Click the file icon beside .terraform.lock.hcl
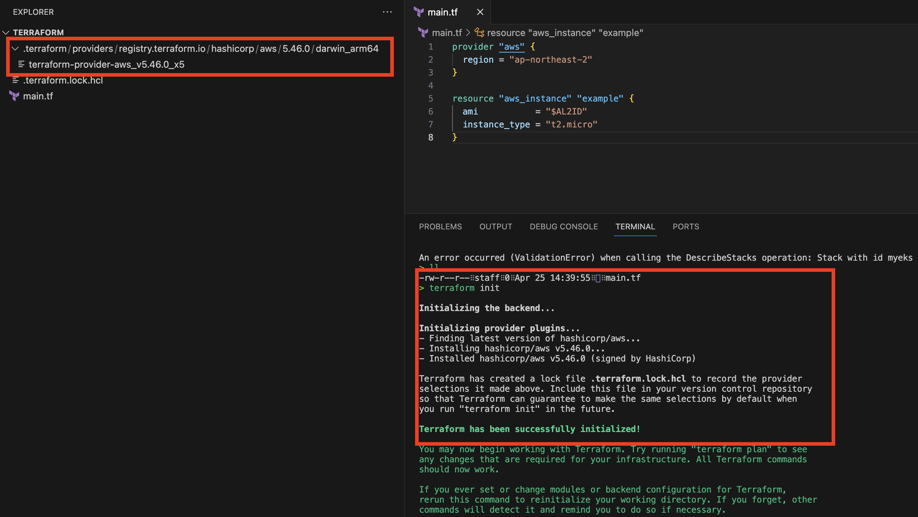Image resolution: width=918 pixels, height=517 pixels. 15,80
